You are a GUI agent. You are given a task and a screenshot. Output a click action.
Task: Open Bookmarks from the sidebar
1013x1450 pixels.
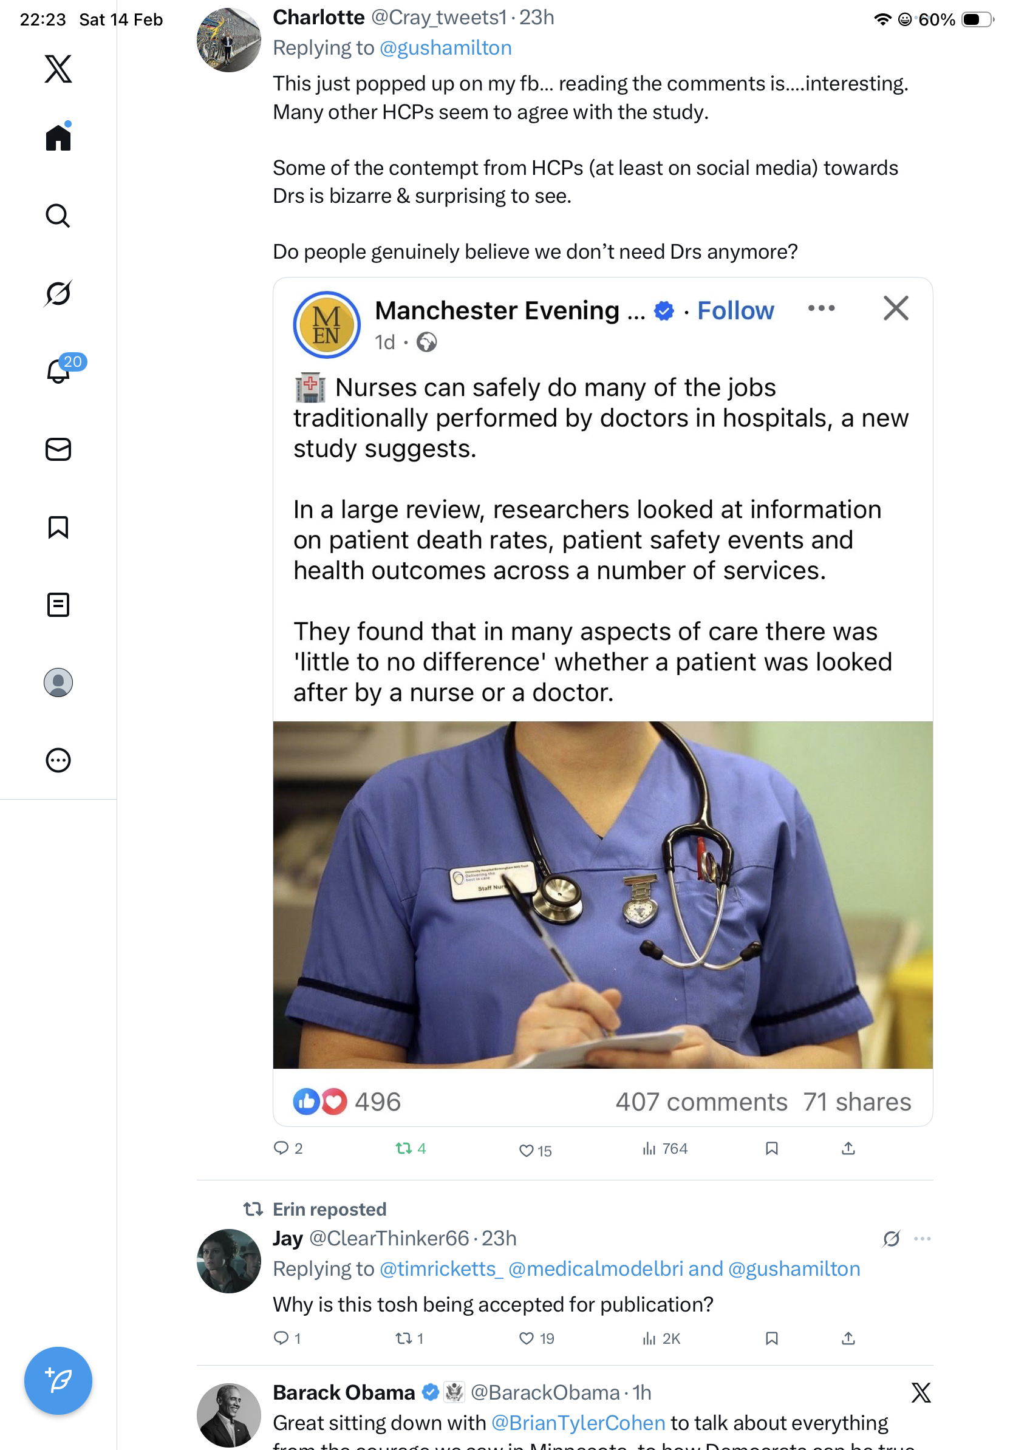58,527
